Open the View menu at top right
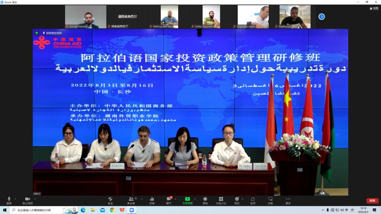 [x=374, y=8]
